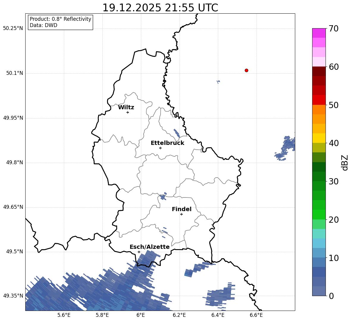This screenshot has height=321, width=352.
Task: Pick the dark red colorbar swatch just below 60
Action: (x=319, y=71)
